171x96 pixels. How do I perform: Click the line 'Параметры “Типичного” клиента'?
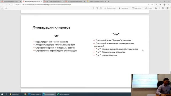click(x=52, y=42)
